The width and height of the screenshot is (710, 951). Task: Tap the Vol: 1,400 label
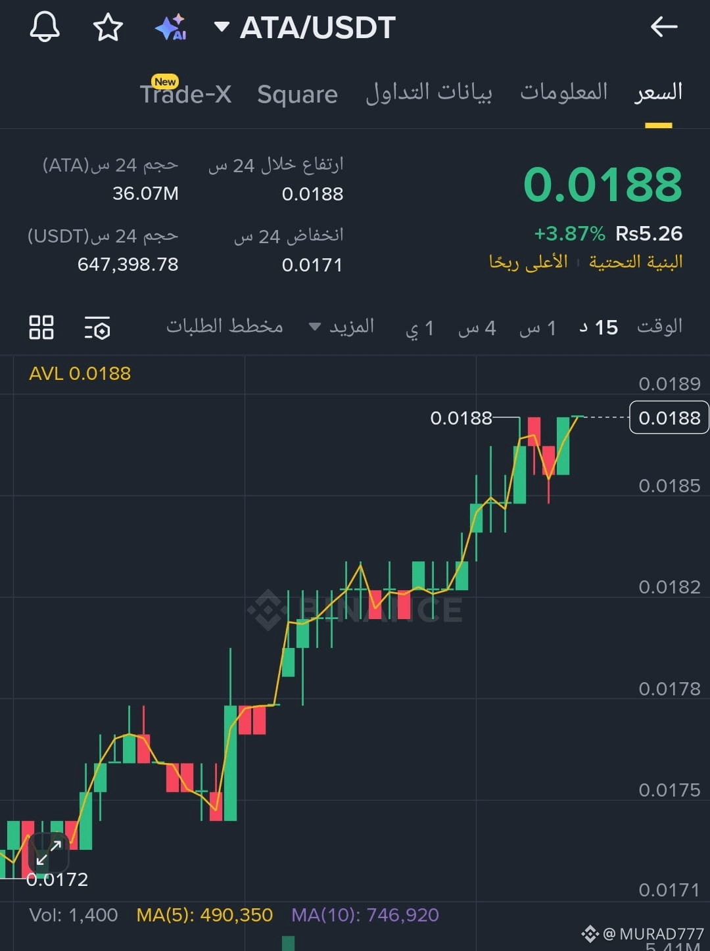pyautogui.click(x=74, y=915)
